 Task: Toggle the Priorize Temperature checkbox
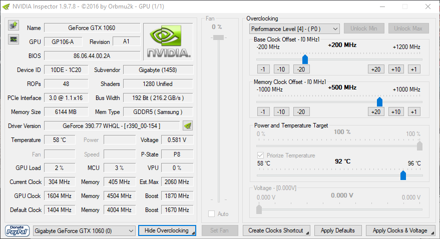[x=260, y=155]
